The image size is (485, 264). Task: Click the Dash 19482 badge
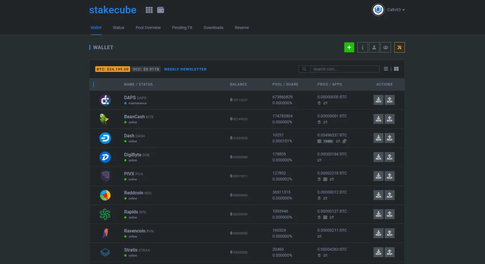328,141
